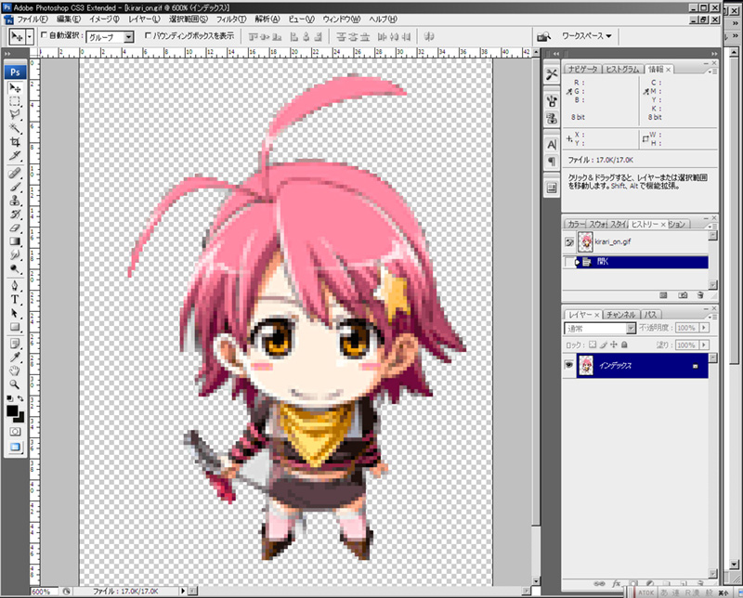743x598 pixels.
Task: Open the ファイル(F) menu
Action: (33, 19)
